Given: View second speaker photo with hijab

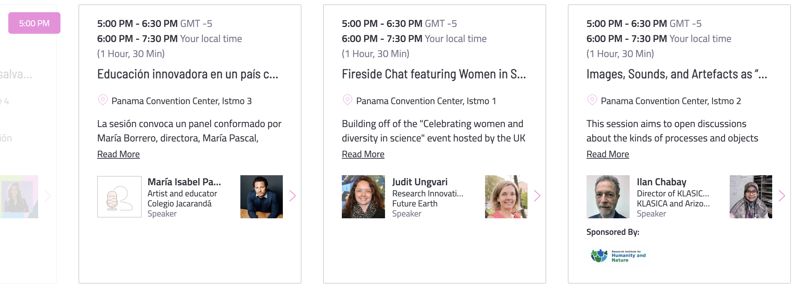Looking at the screenshot, I should 751,197.
